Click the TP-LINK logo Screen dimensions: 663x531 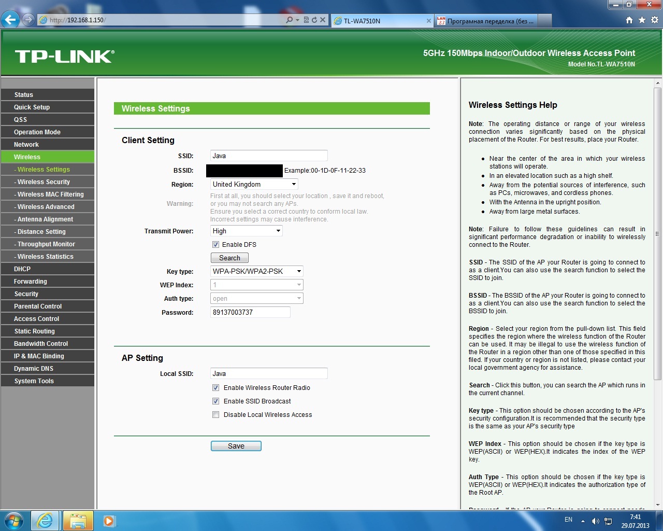(65, 57)
